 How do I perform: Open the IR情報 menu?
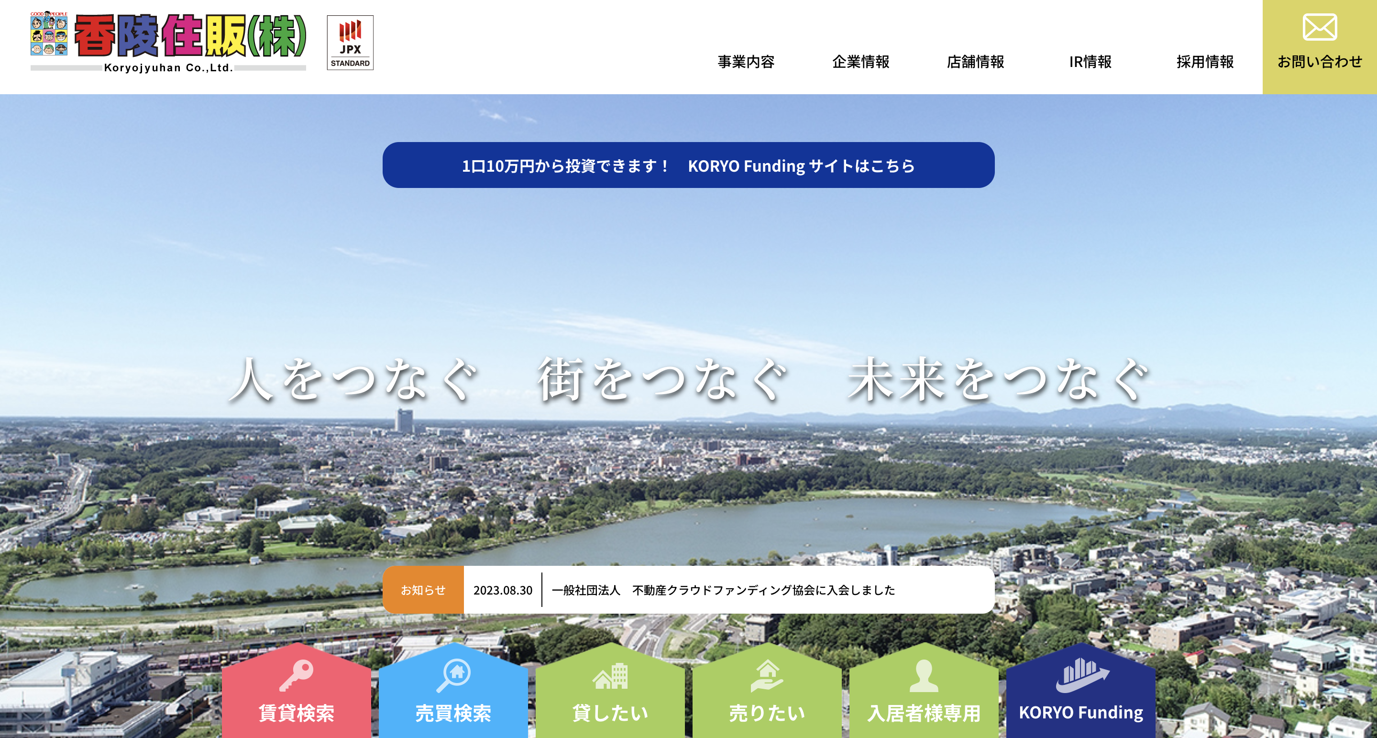point(1090,62)
